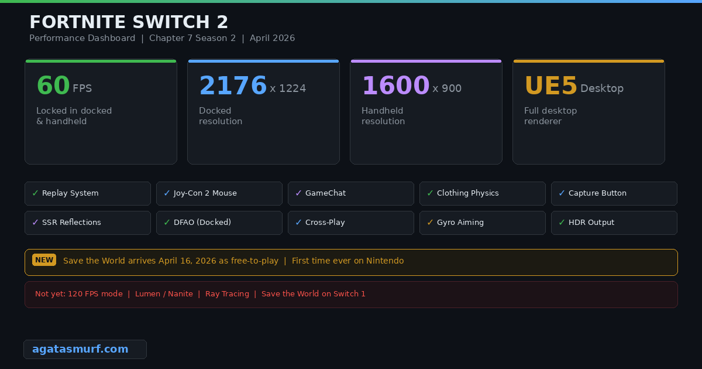The height and width of the screenshot is (369, 702).
Task: Click the checkmark next to HDR Output
Action: click(x=562, y=223)
